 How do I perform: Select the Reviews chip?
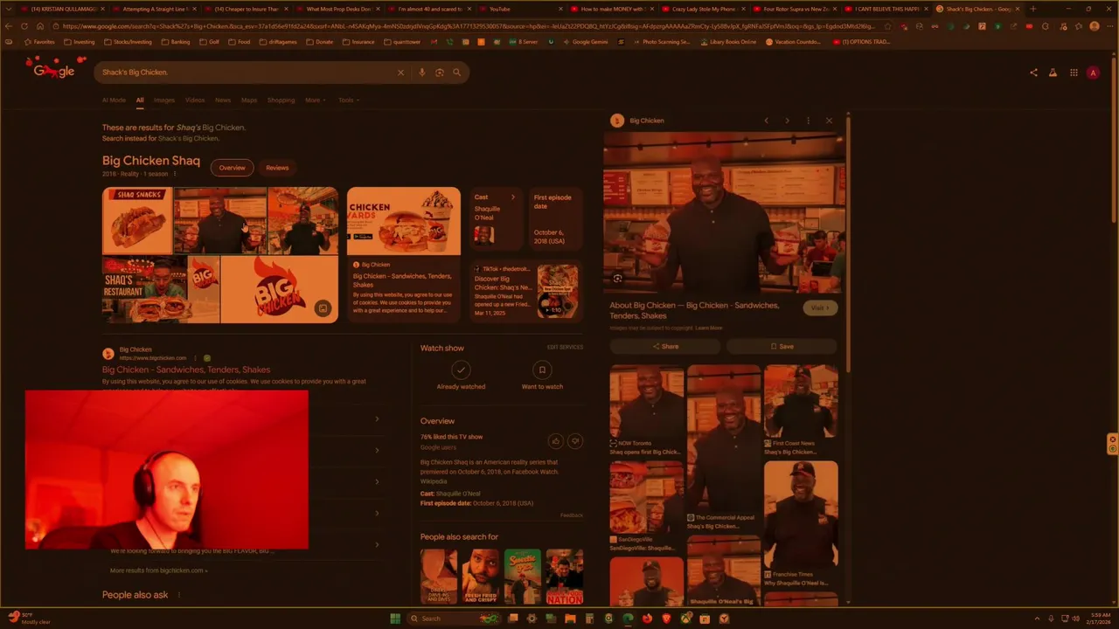277,168
